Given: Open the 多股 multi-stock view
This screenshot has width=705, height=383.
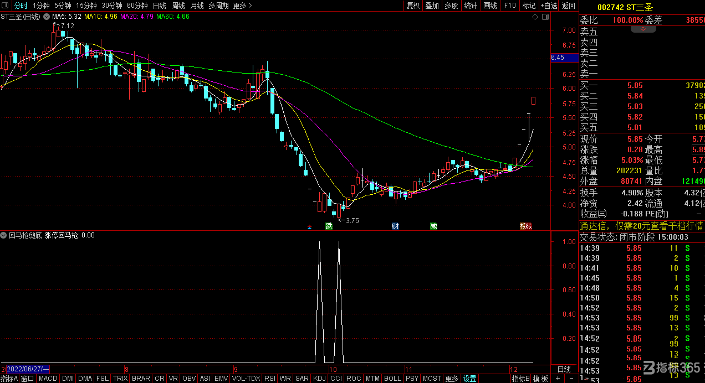Looking at the screenshot, I should click(451, 6).
